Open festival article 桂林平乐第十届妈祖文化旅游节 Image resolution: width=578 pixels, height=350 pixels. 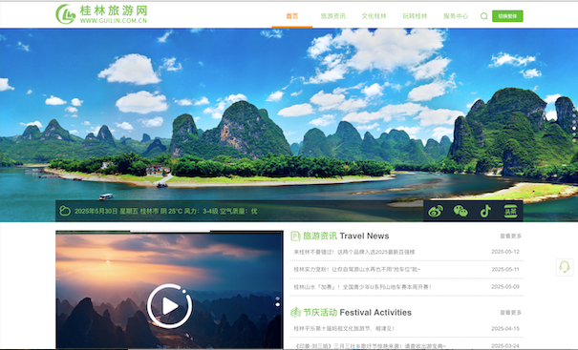click(344, 328)
